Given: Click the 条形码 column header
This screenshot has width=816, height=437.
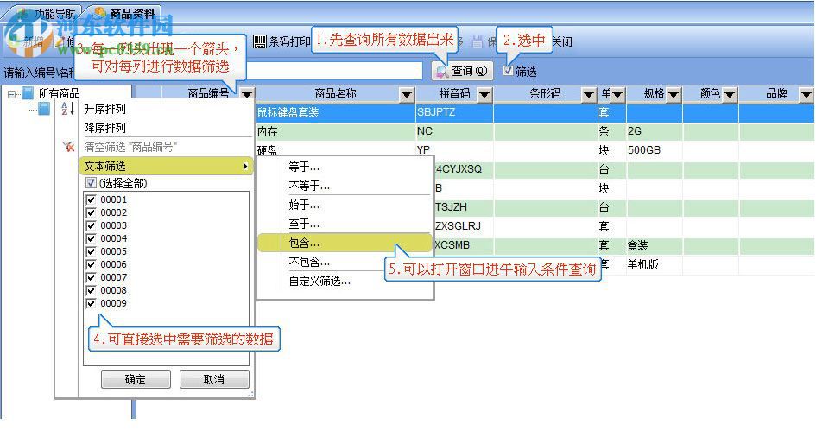Looking at the screenshot, I should click(x=545, y=93).
